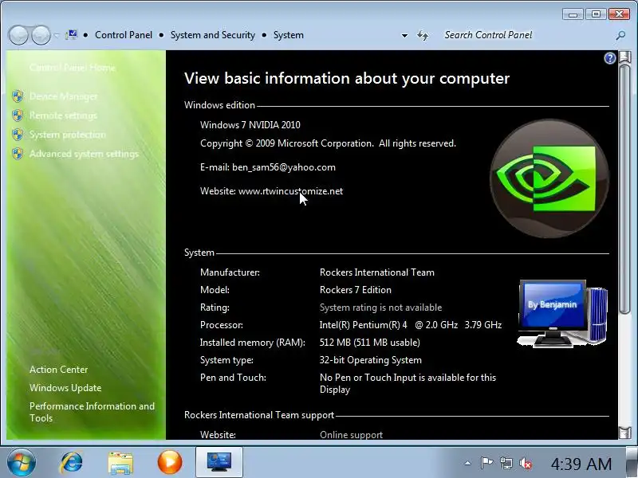Click 'System rating is not available' link
The height and width of the screenshot is (478, 638).
click(381, 308)
